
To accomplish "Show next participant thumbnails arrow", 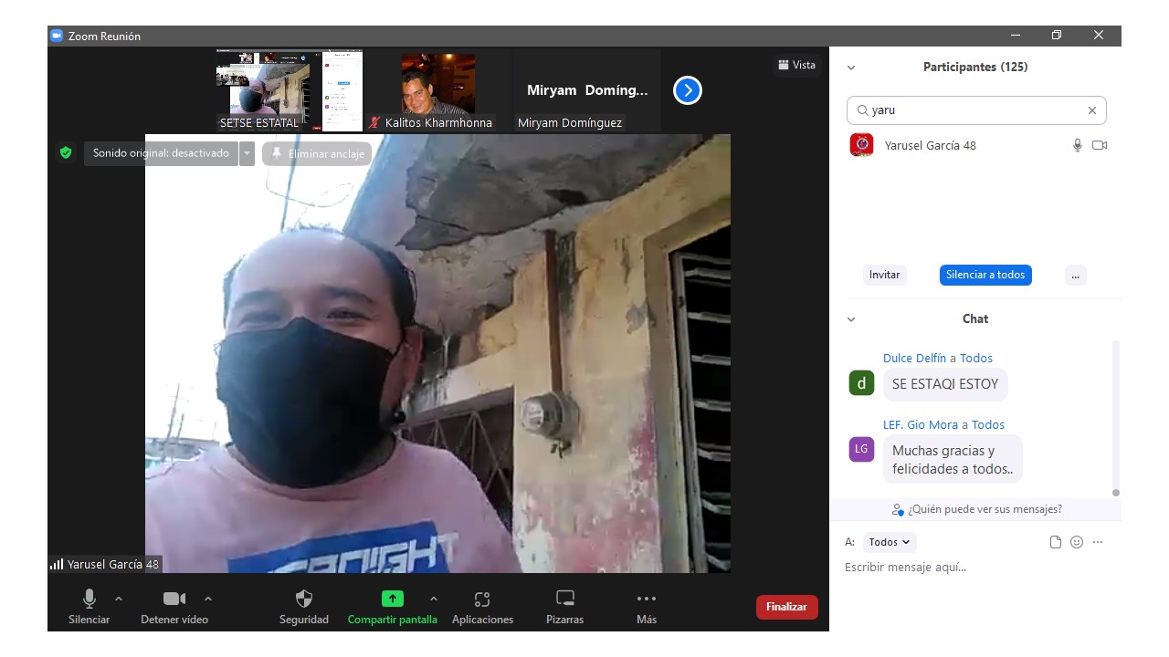I will click(688, 90).
